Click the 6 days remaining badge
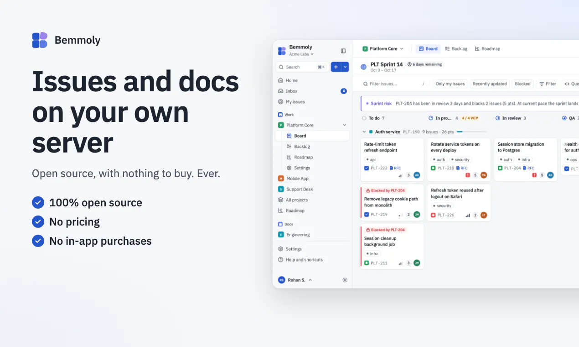Image resolution: width=579 pixels, height=347 pixels. click(x=425, y=64)
